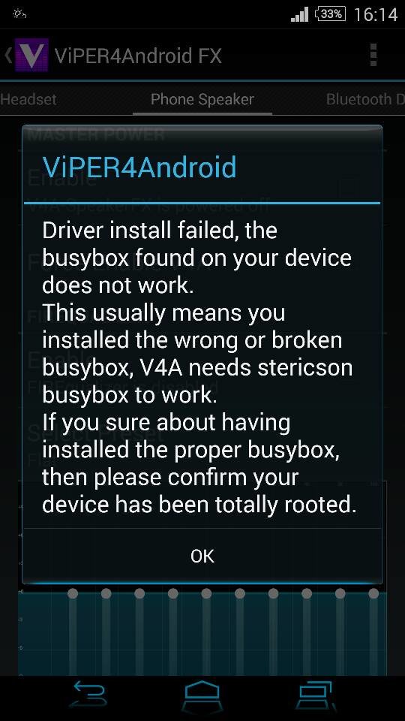The height and width of the screenshot is (721, 405).
Task: Open the three-dot overflow menu
Action: pyautogui.click(x=373, y=55)
